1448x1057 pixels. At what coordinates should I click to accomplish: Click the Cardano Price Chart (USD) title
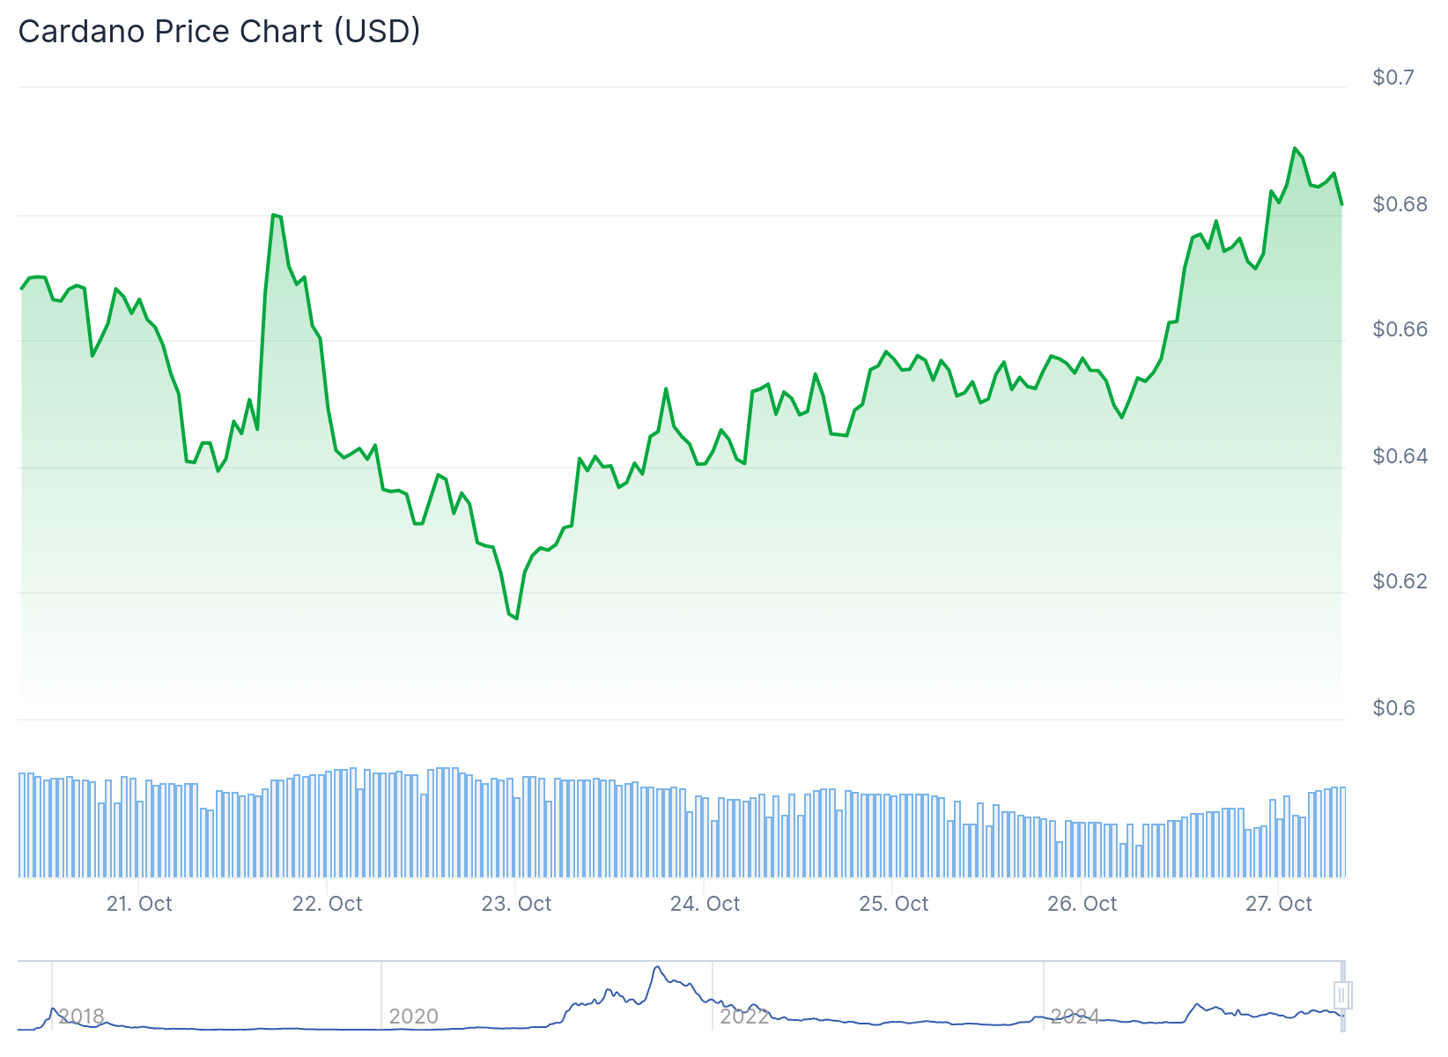coord(219,32)
